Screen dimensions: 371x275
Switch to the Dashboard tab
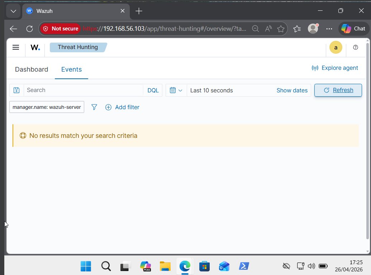pyautogui.click(x=32, y=69)
